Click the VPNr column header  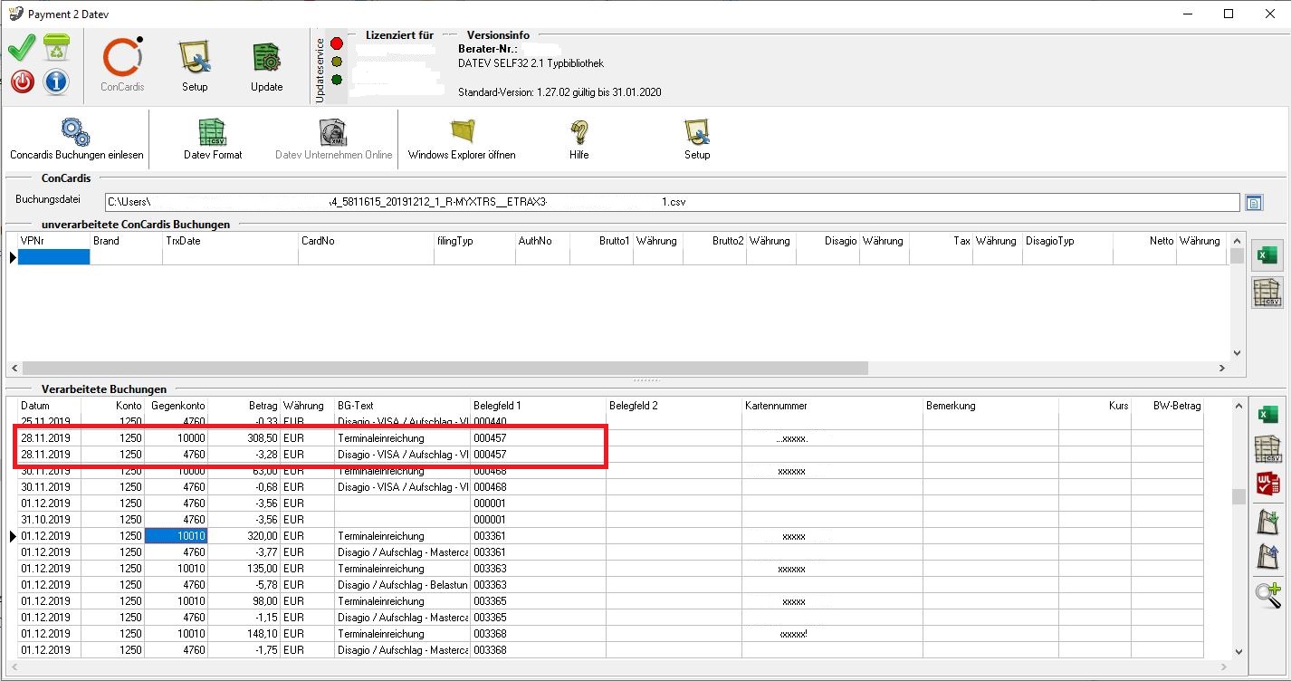(x=54, y=241)
